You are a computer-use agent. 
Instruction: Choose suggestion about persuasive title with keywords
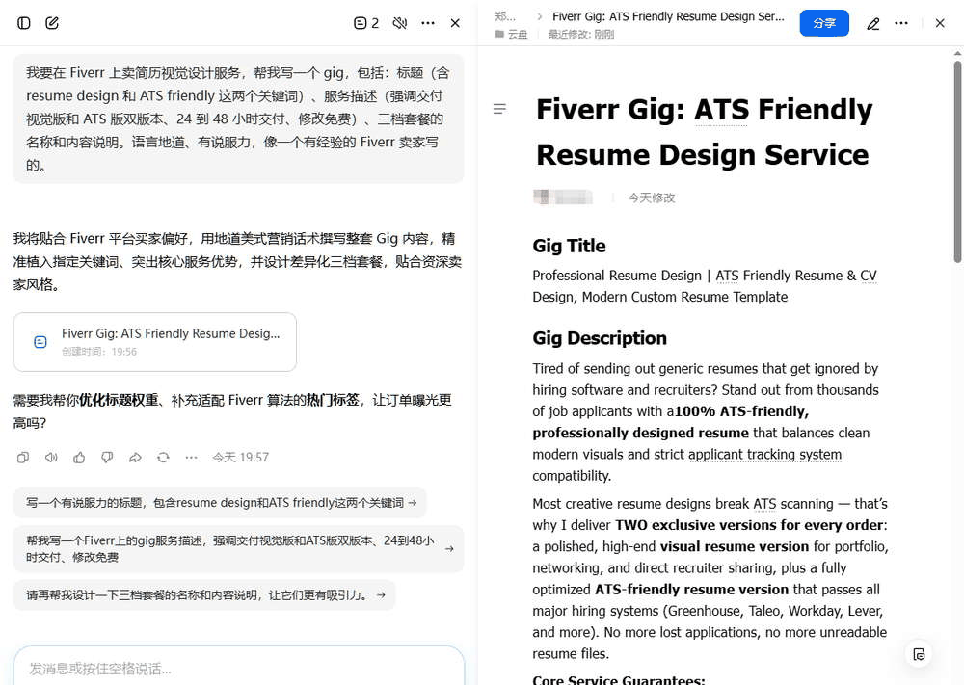pos(220,503)
